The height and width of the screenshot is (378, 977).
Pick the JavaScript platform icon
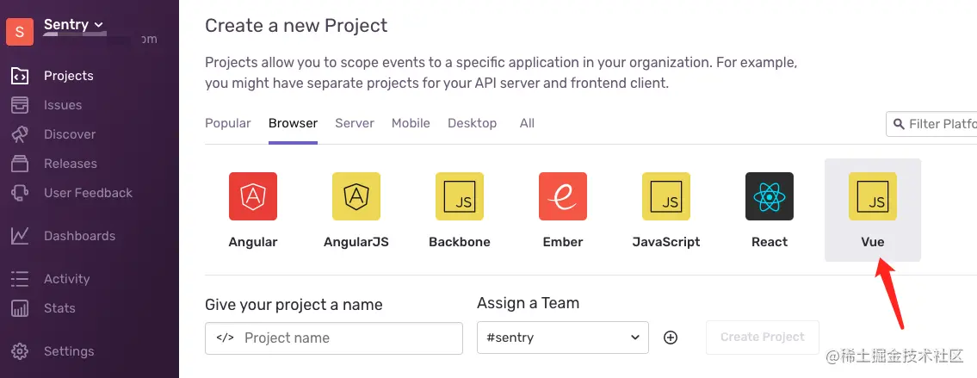click(x=666, y=196)
